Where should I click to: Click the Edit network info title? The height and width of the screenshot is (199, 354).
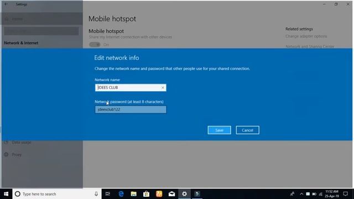pos(117,57)
